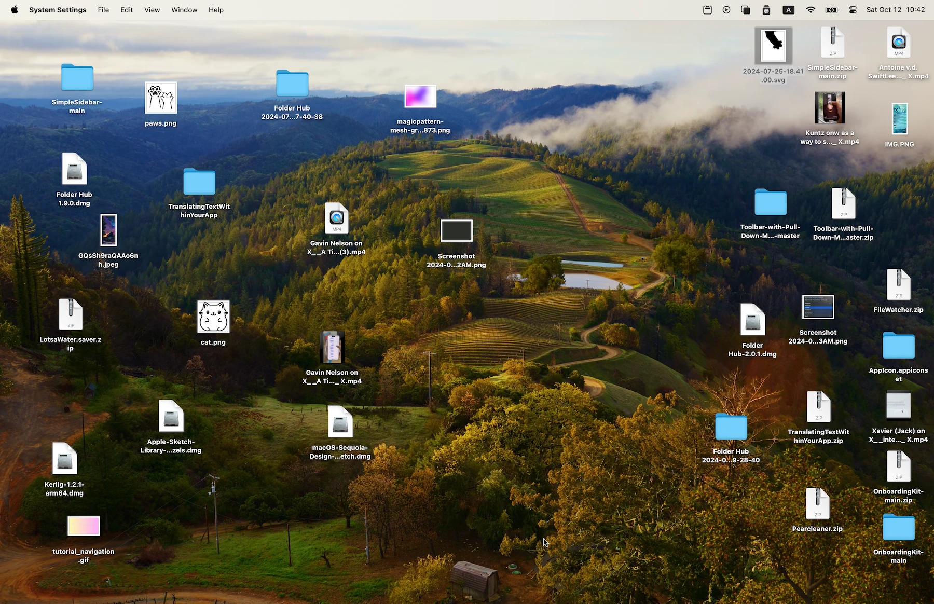Select the tutorial_navigation.gif file
This screenshot has height=604, width=934.
pos(84,526)
